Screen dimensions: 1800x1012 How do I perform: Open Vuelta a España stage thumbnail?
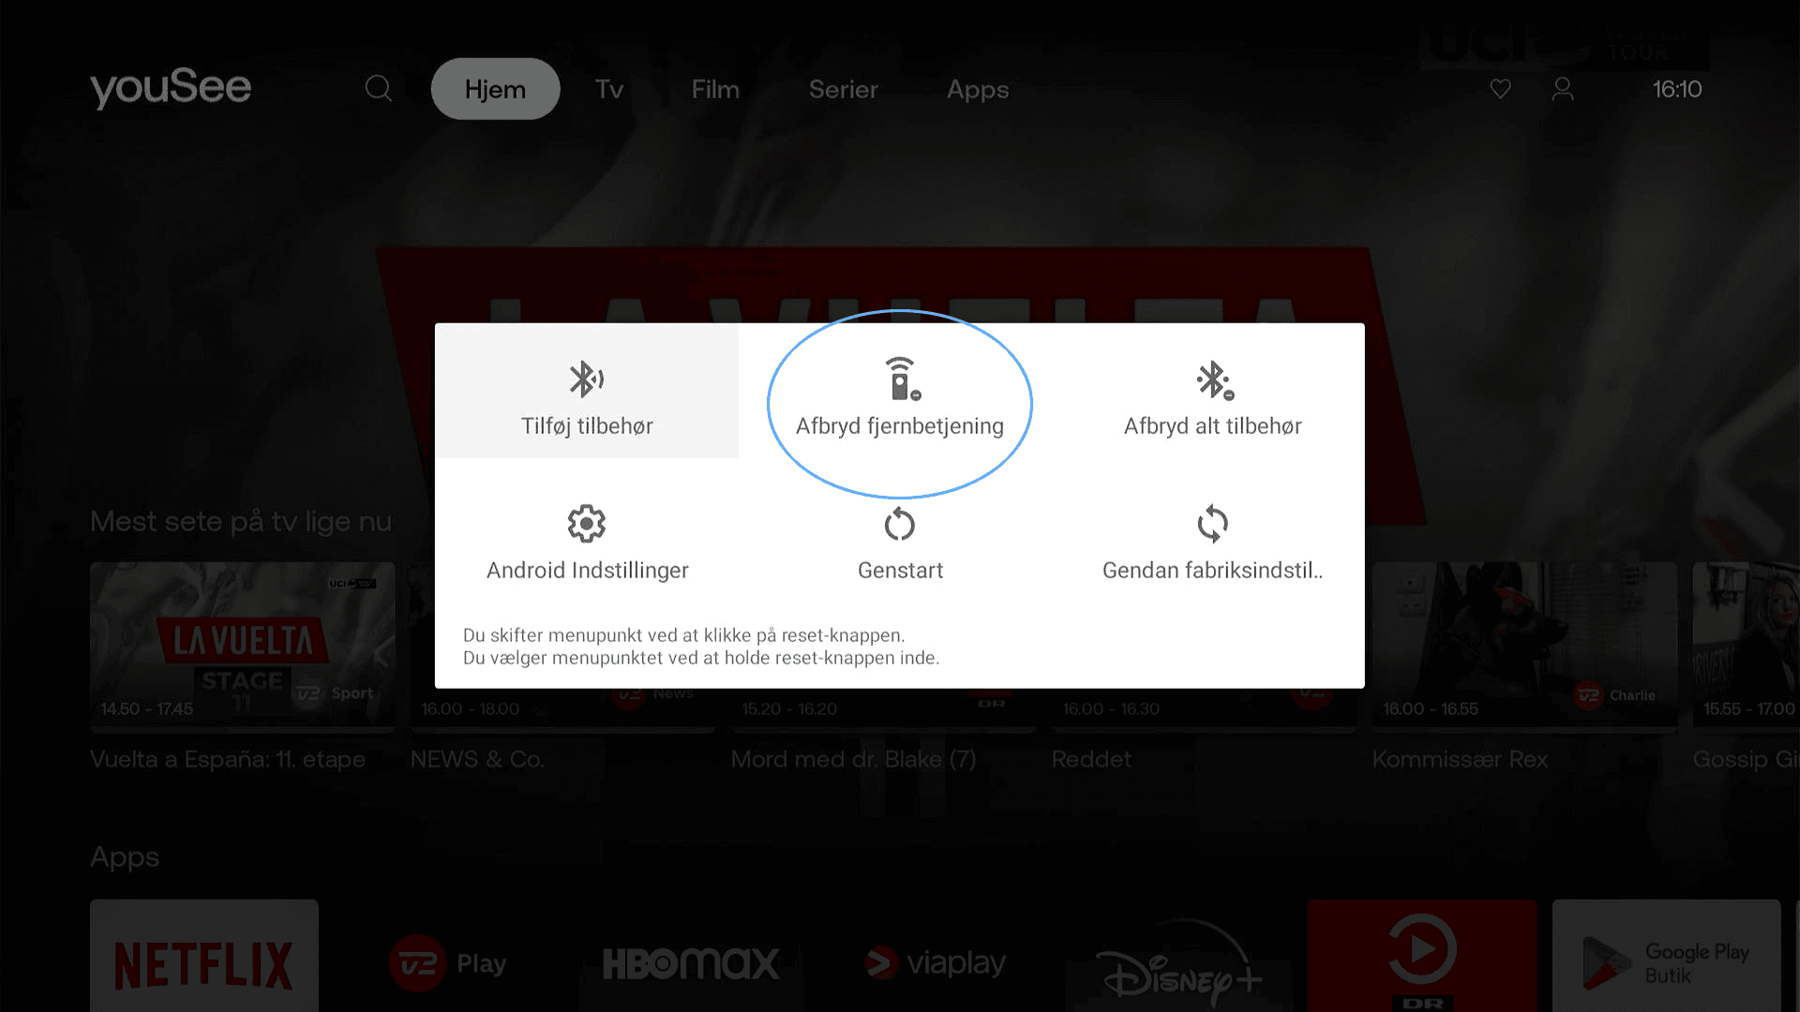(x=242, y=645)
